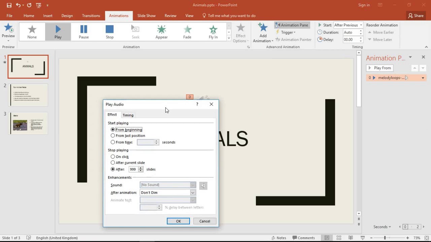Open the After animation dropdown

tap(192, 192)
